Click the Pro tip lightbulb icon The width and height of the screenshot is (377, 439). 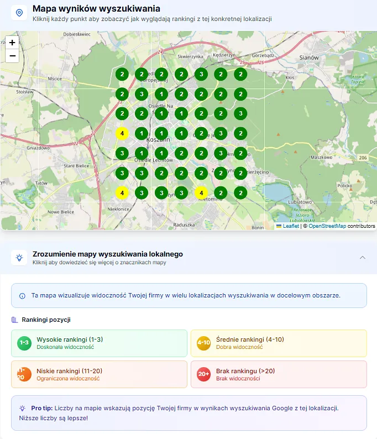point(23,408)
